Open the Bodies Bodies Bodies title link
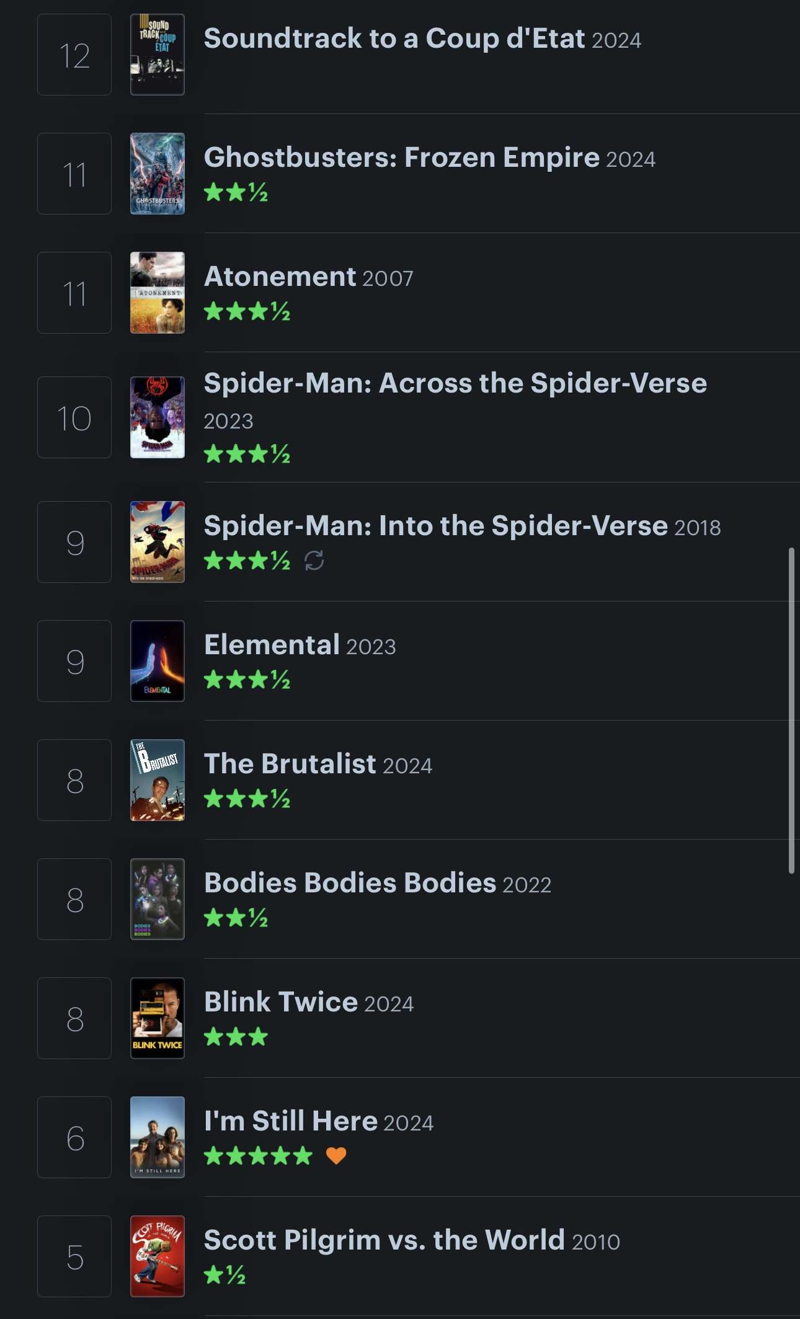Viewport: 800px width, 1319px height. 350,883
